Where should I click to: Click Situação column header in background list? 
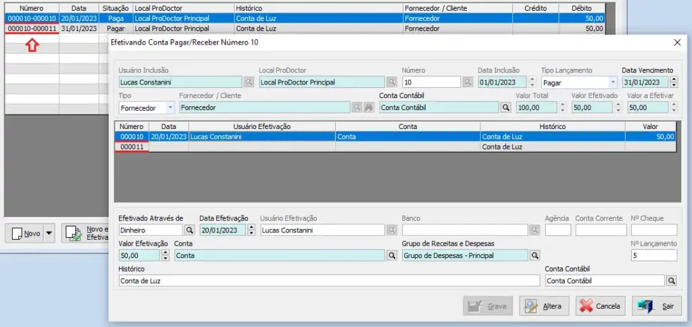pos(115,8)
